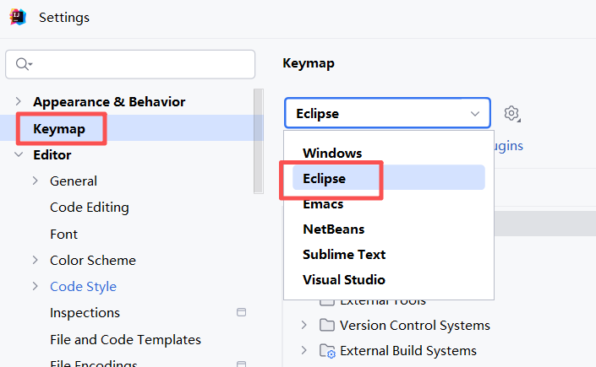This screenshot has height=367, width=596.
Task: Expand the Color Scheme node
Action: click(x=36, y=261)
